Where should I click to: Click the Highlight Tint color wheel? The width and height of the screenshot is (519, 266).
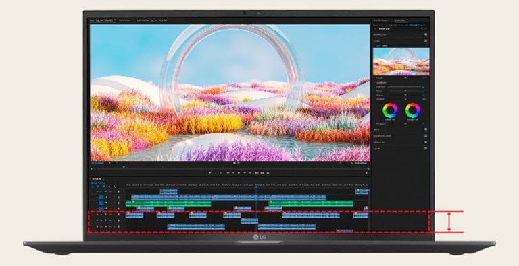click(413, 110)
